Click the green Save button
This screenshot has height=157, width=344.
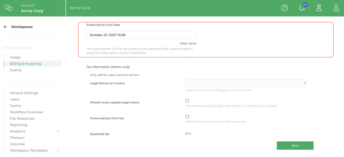(x=295, y=146)
